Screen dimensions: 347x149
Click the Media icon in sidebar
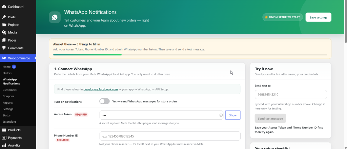click(4, 32)
